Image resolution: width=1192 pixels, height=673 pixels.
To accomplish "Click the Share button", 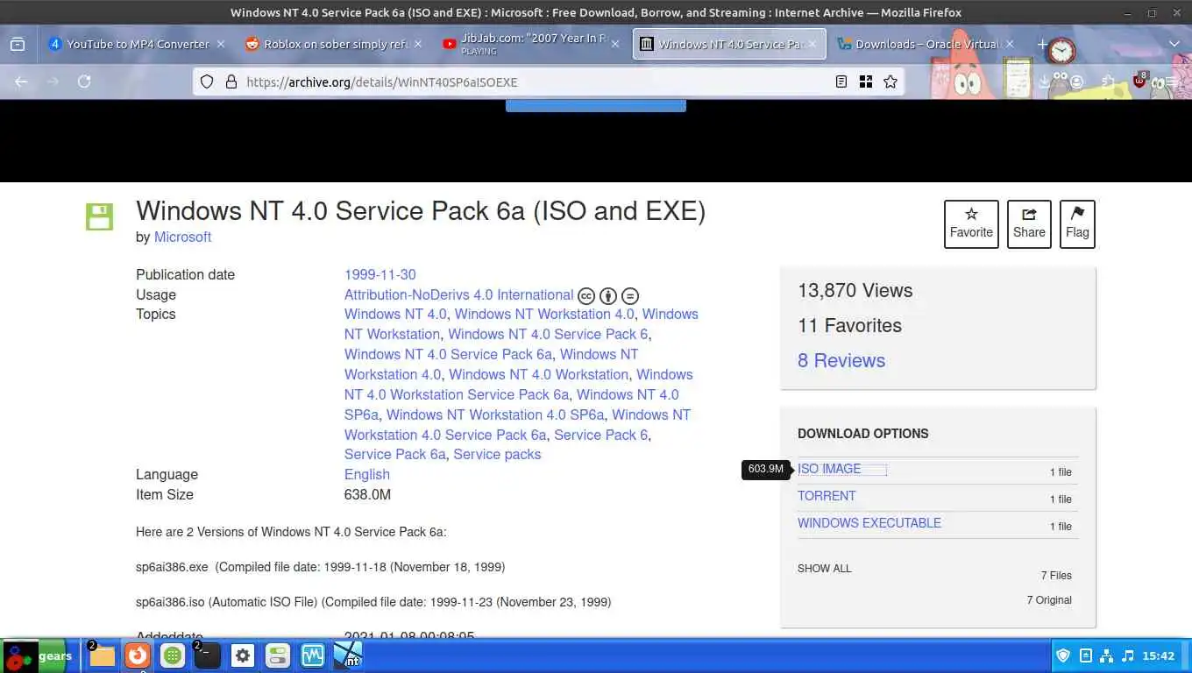I will point(1029,224).
